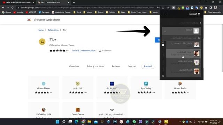
Task: Click the Chrome Web Store rainbow logo
Action: 29,20
